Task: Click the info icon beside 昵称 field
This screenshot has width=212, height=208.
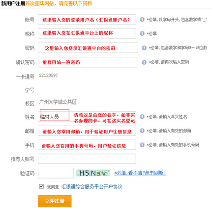Action: coord(142,33)
